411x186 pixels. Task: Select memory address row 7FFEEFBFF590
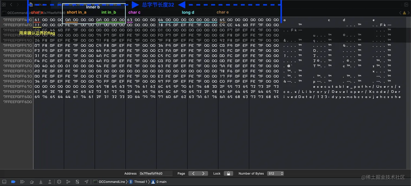click(x=17, y=51)
